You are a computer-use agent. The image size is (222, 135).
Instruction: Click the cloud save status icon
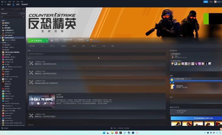pos(52,40)
